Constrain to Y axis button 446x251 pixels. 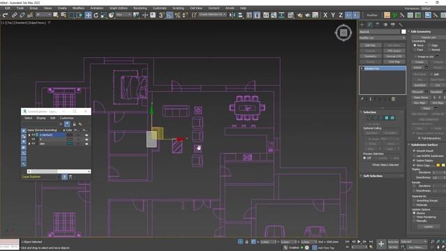[333, 15]
